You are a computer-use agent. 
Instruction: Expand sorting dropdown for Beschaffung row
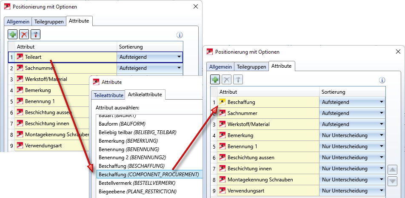(381, 102)
